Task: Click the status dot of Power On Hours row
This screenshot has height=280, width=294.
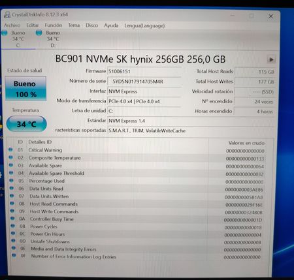Action: click(x=13, y=234)
